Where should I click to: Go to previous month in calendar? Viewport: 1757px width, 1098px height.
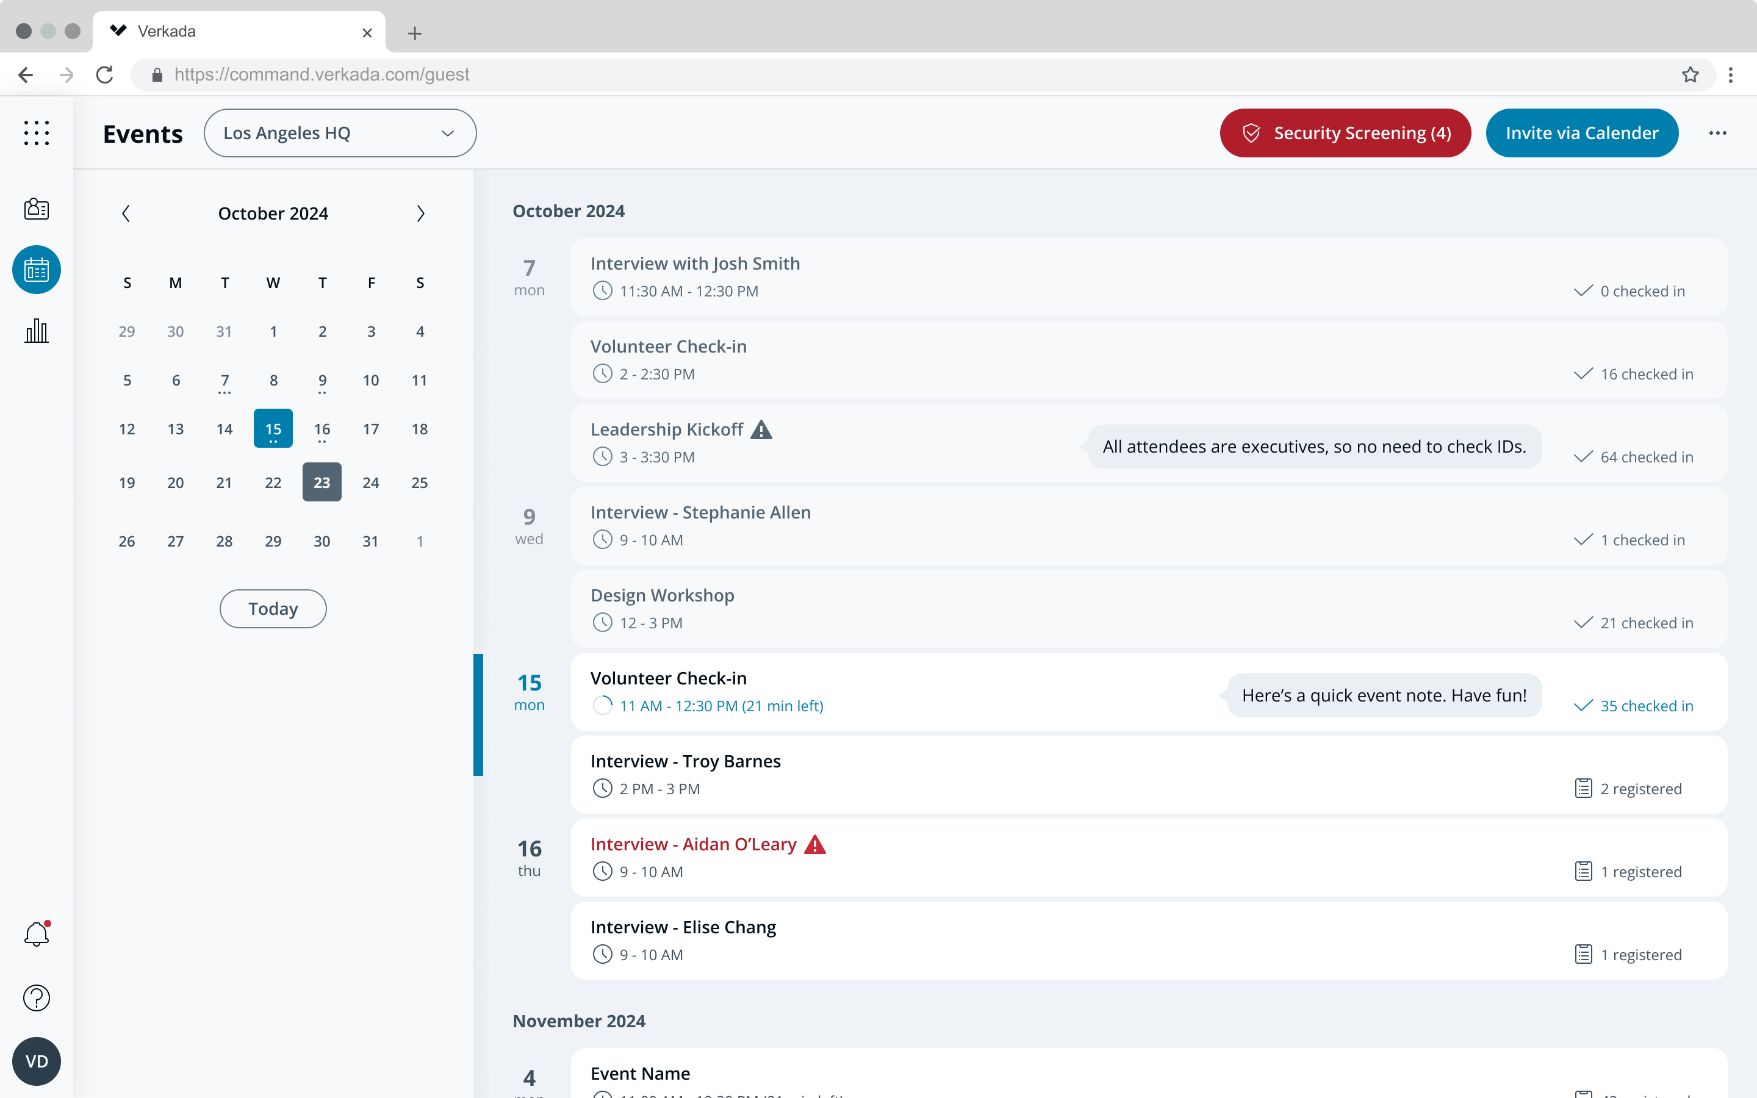(126, 213)
